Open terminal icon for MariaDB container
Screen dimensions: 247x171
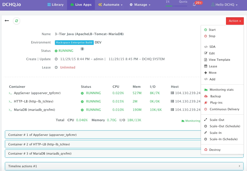tap(10, 110)
